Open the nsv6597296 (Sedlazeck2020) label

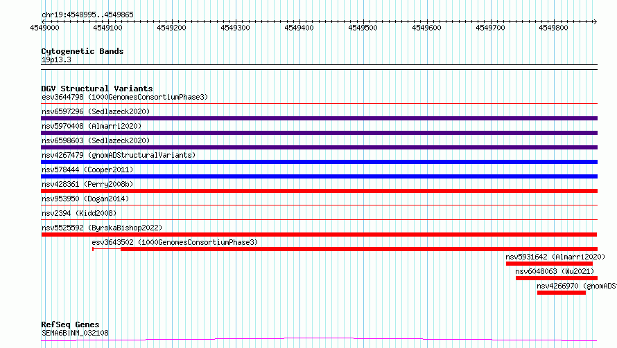[x=96, y=111]
